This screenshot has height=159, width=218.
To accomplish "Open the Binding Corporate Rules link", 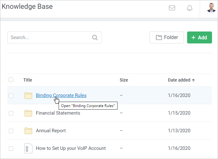I will click(61, 95).
